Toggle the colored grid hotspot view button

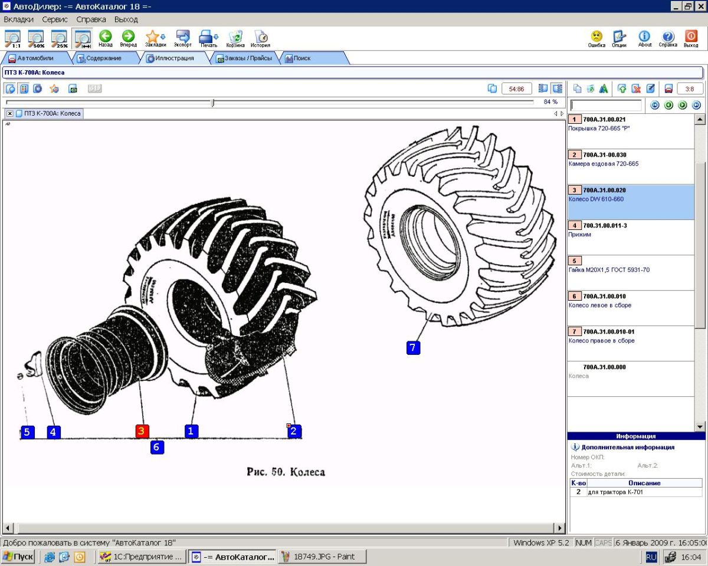tap(24, 88)
